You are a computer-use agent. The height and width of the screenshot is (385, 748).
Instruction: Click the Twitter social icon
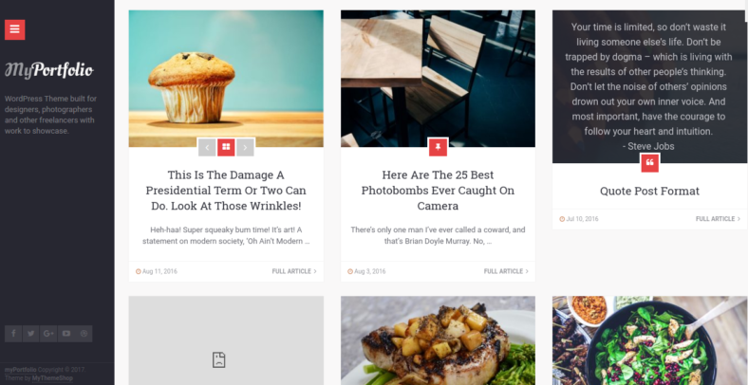(31, 334)
